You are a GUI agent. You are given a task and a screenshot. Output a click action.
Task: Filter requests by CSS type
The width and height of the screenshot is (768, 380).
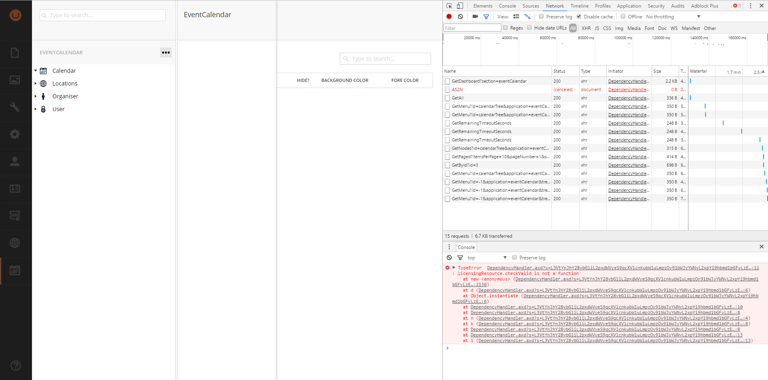[x=607, y=28]
